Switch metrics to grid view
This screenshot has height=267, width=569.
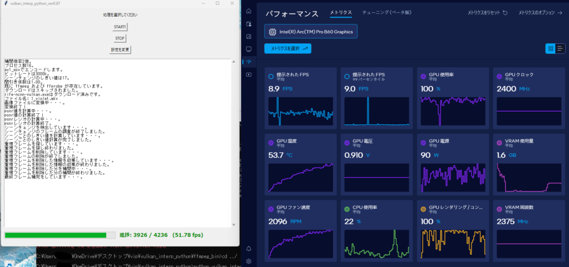tap(551, 49)
